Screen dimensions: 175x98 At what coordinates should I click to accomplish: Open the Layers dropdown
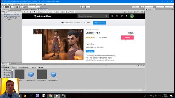pyautogui.click(x=159, y=7)
